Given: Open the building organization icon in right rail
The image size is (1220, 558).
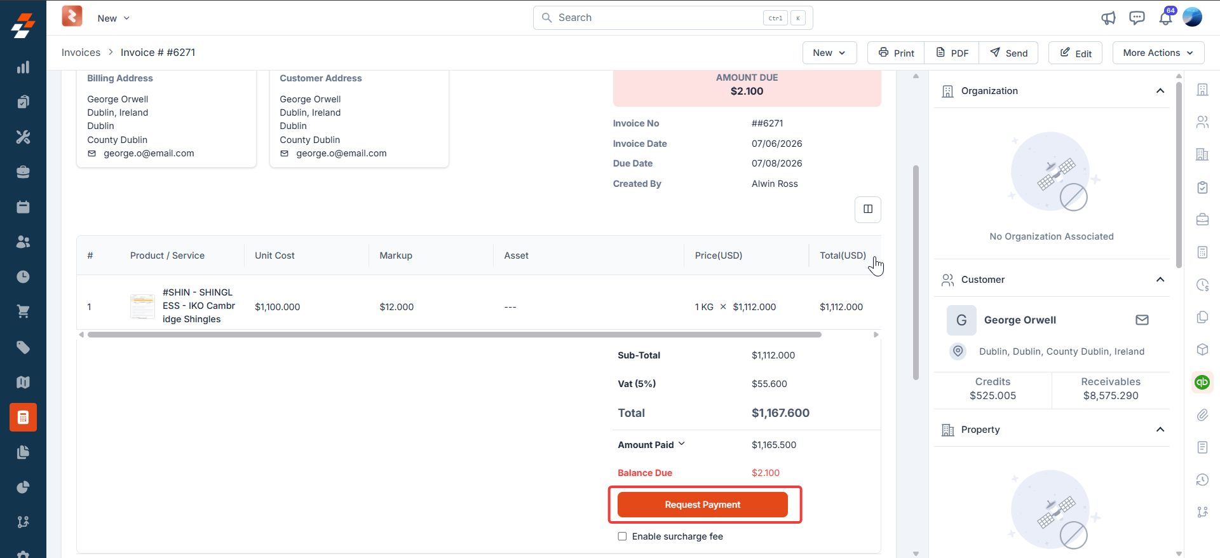Looking at the screenshot, I should coord(1202,90).
